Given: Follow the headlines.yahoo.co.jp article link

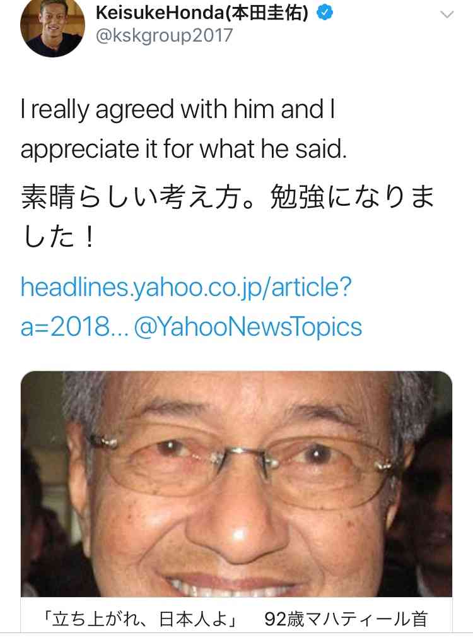Looking at the screenshot, I should 186,287.
